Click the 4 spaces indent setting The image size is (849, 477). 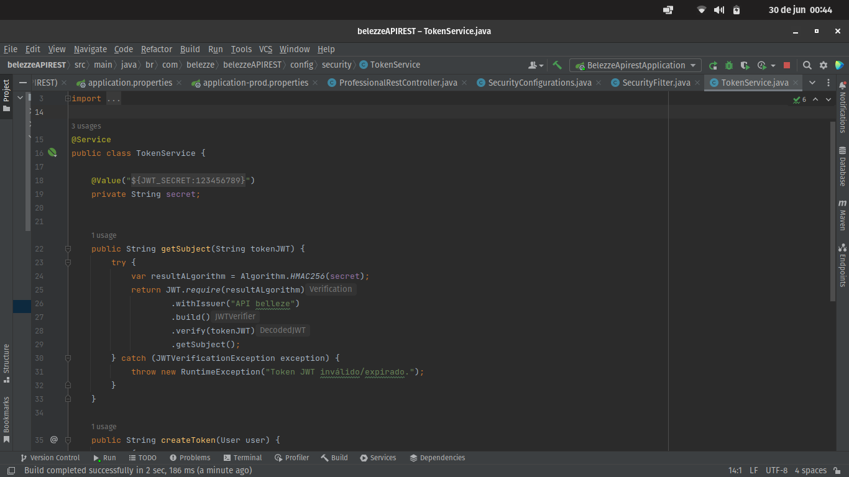tap(810, 471)
